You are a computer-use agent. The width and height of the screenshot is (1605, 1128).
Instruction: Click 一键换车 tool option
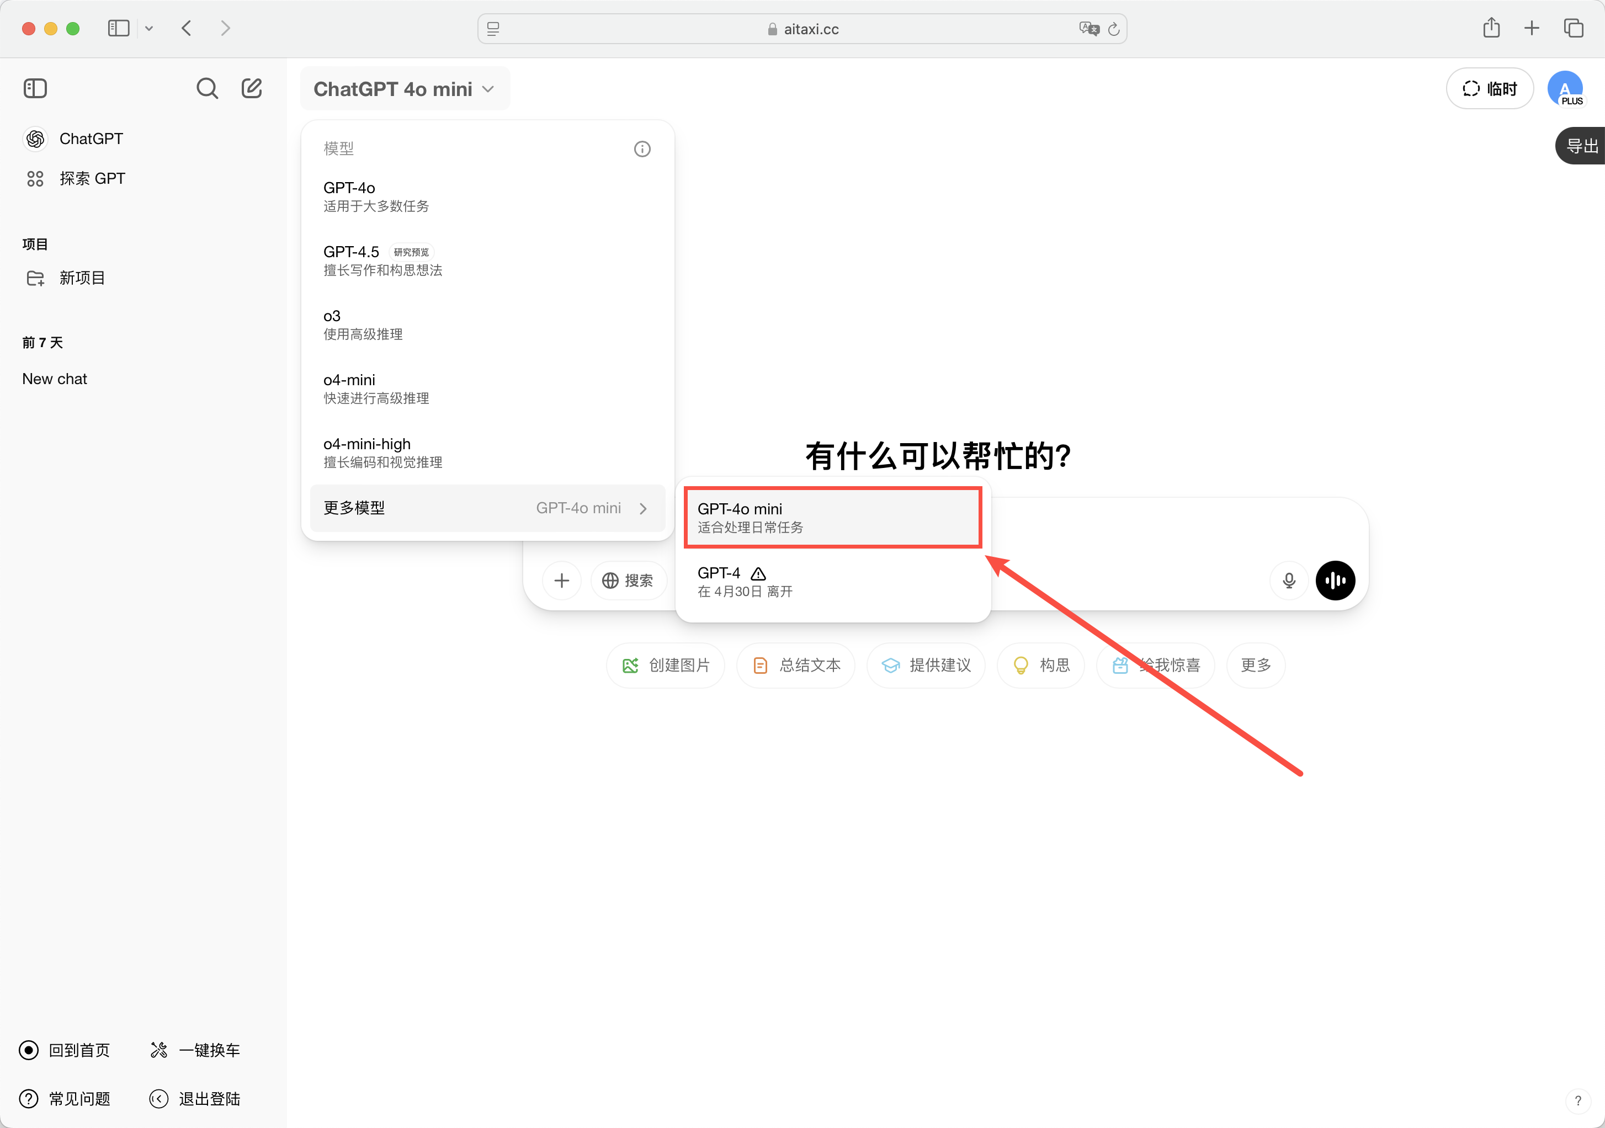point(195,1050)
